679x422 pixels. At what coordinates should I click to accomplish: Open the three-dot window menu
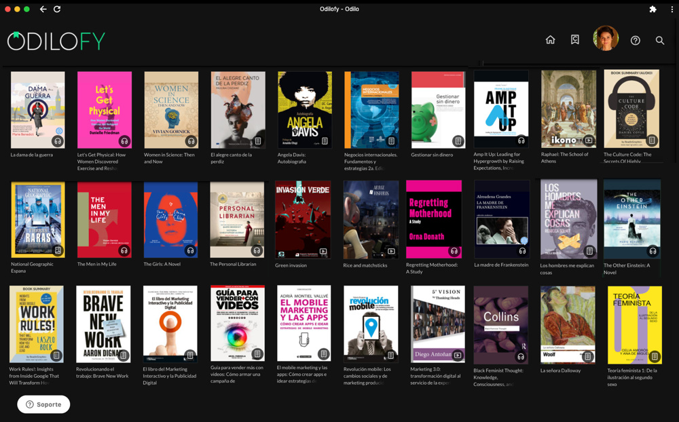pyautogui.click(x=672, y=9)
